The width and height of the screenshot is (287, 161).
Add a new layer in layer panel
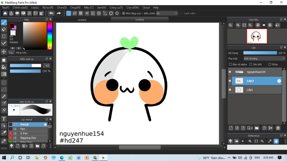coord(231,128)
